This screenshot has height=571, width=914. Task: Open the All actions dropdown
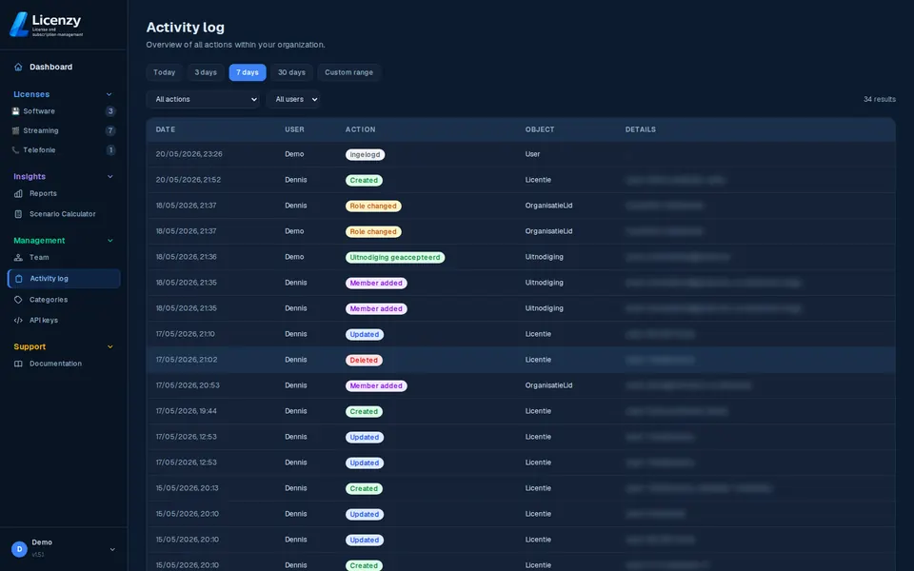click(x=203, y=99)
